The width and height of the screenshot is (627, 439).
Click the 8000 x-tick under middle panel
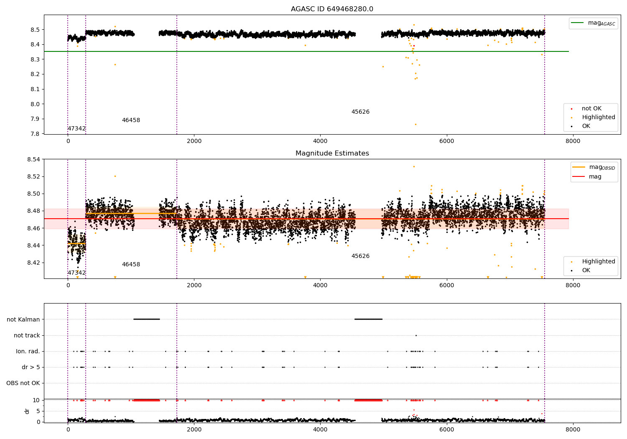pos(573,286)
